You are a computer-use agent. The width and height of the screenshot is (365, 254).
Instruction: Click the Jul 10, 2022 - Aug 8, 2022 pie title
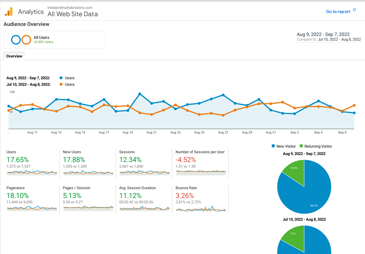click(304, 220)
